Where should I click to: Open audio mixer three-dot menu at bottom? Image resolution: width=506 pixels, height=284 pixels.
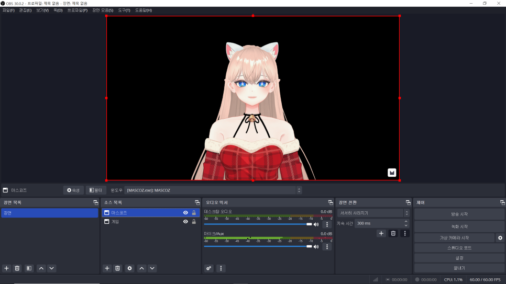coord(221,268)
